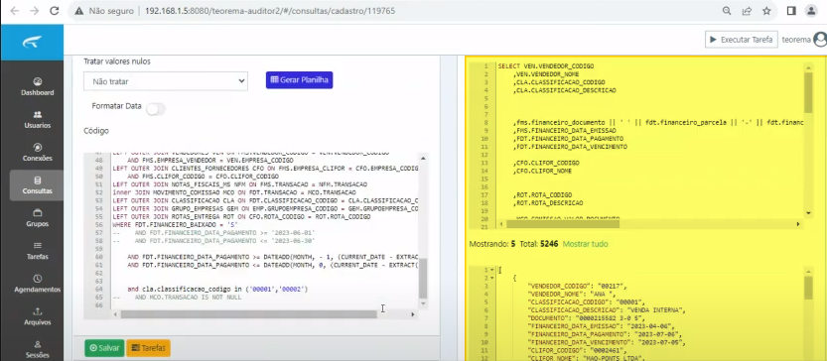The height and width of the screenshot is (361, 827).
Task: Click the SQL preview horizontal scrollbar
Action: tap(563, 224)
